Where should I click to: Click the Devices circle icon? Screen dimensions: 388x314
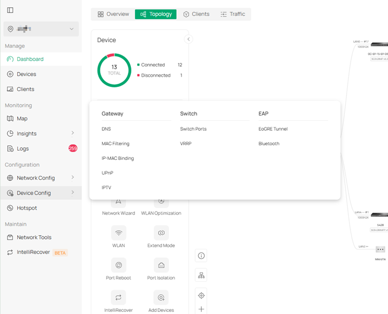pyautogui.click(x=10, y=74)
